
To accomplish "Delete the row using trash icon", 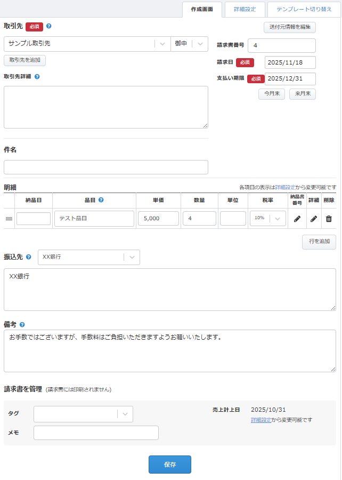I will pyautogui.click(x=329, y=219).
